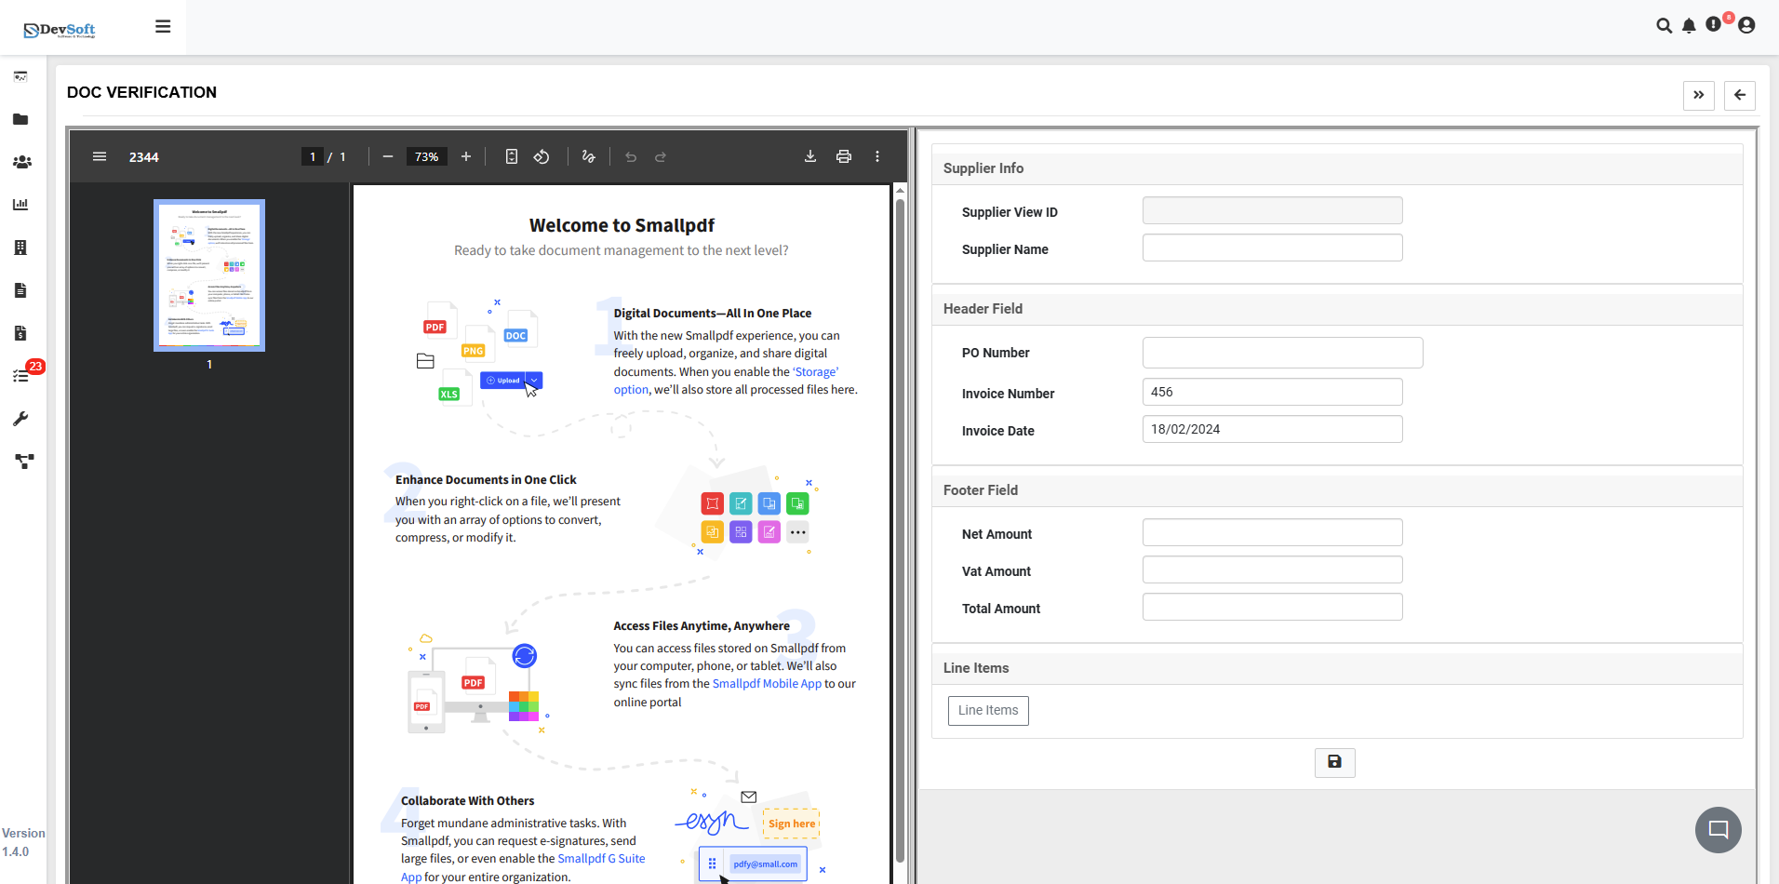
Task: Toggle the PDF thumbnail sidebar
Action: pyautogui.click(x=100, y=156)
